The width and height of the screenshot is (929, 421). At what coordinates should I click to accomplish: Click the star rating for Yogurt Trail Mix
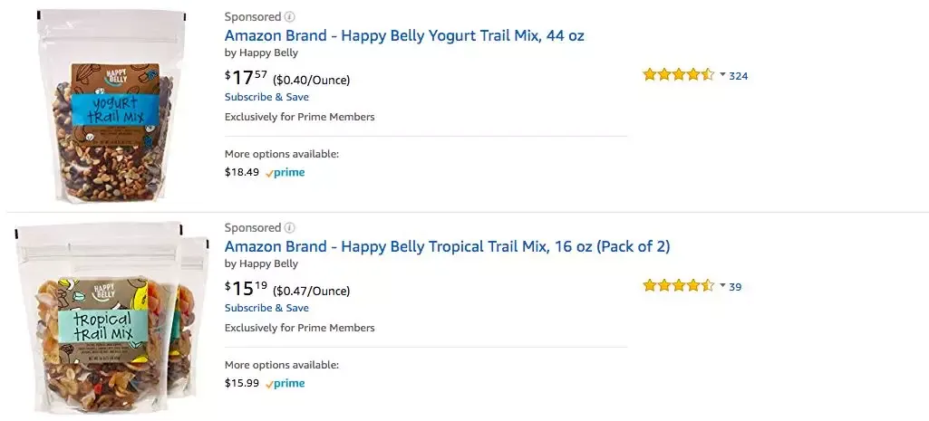coord(678,75)
